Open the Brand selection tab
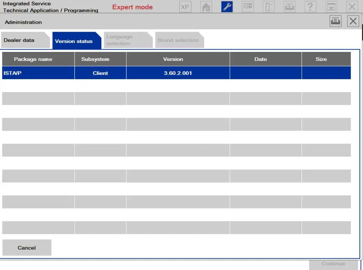This screenshot has width=363, height=270. pyautogui.click(x=180, y=40)
